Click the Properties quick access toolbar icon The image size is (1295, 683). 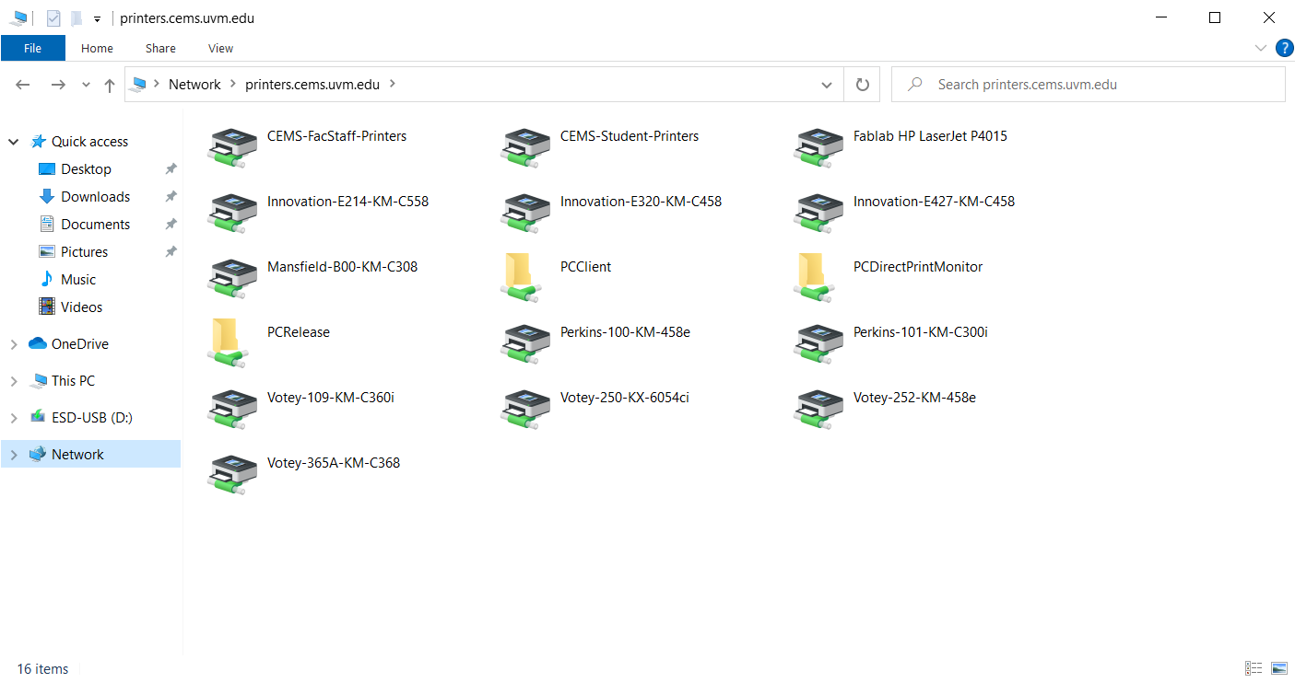point(53,18)
